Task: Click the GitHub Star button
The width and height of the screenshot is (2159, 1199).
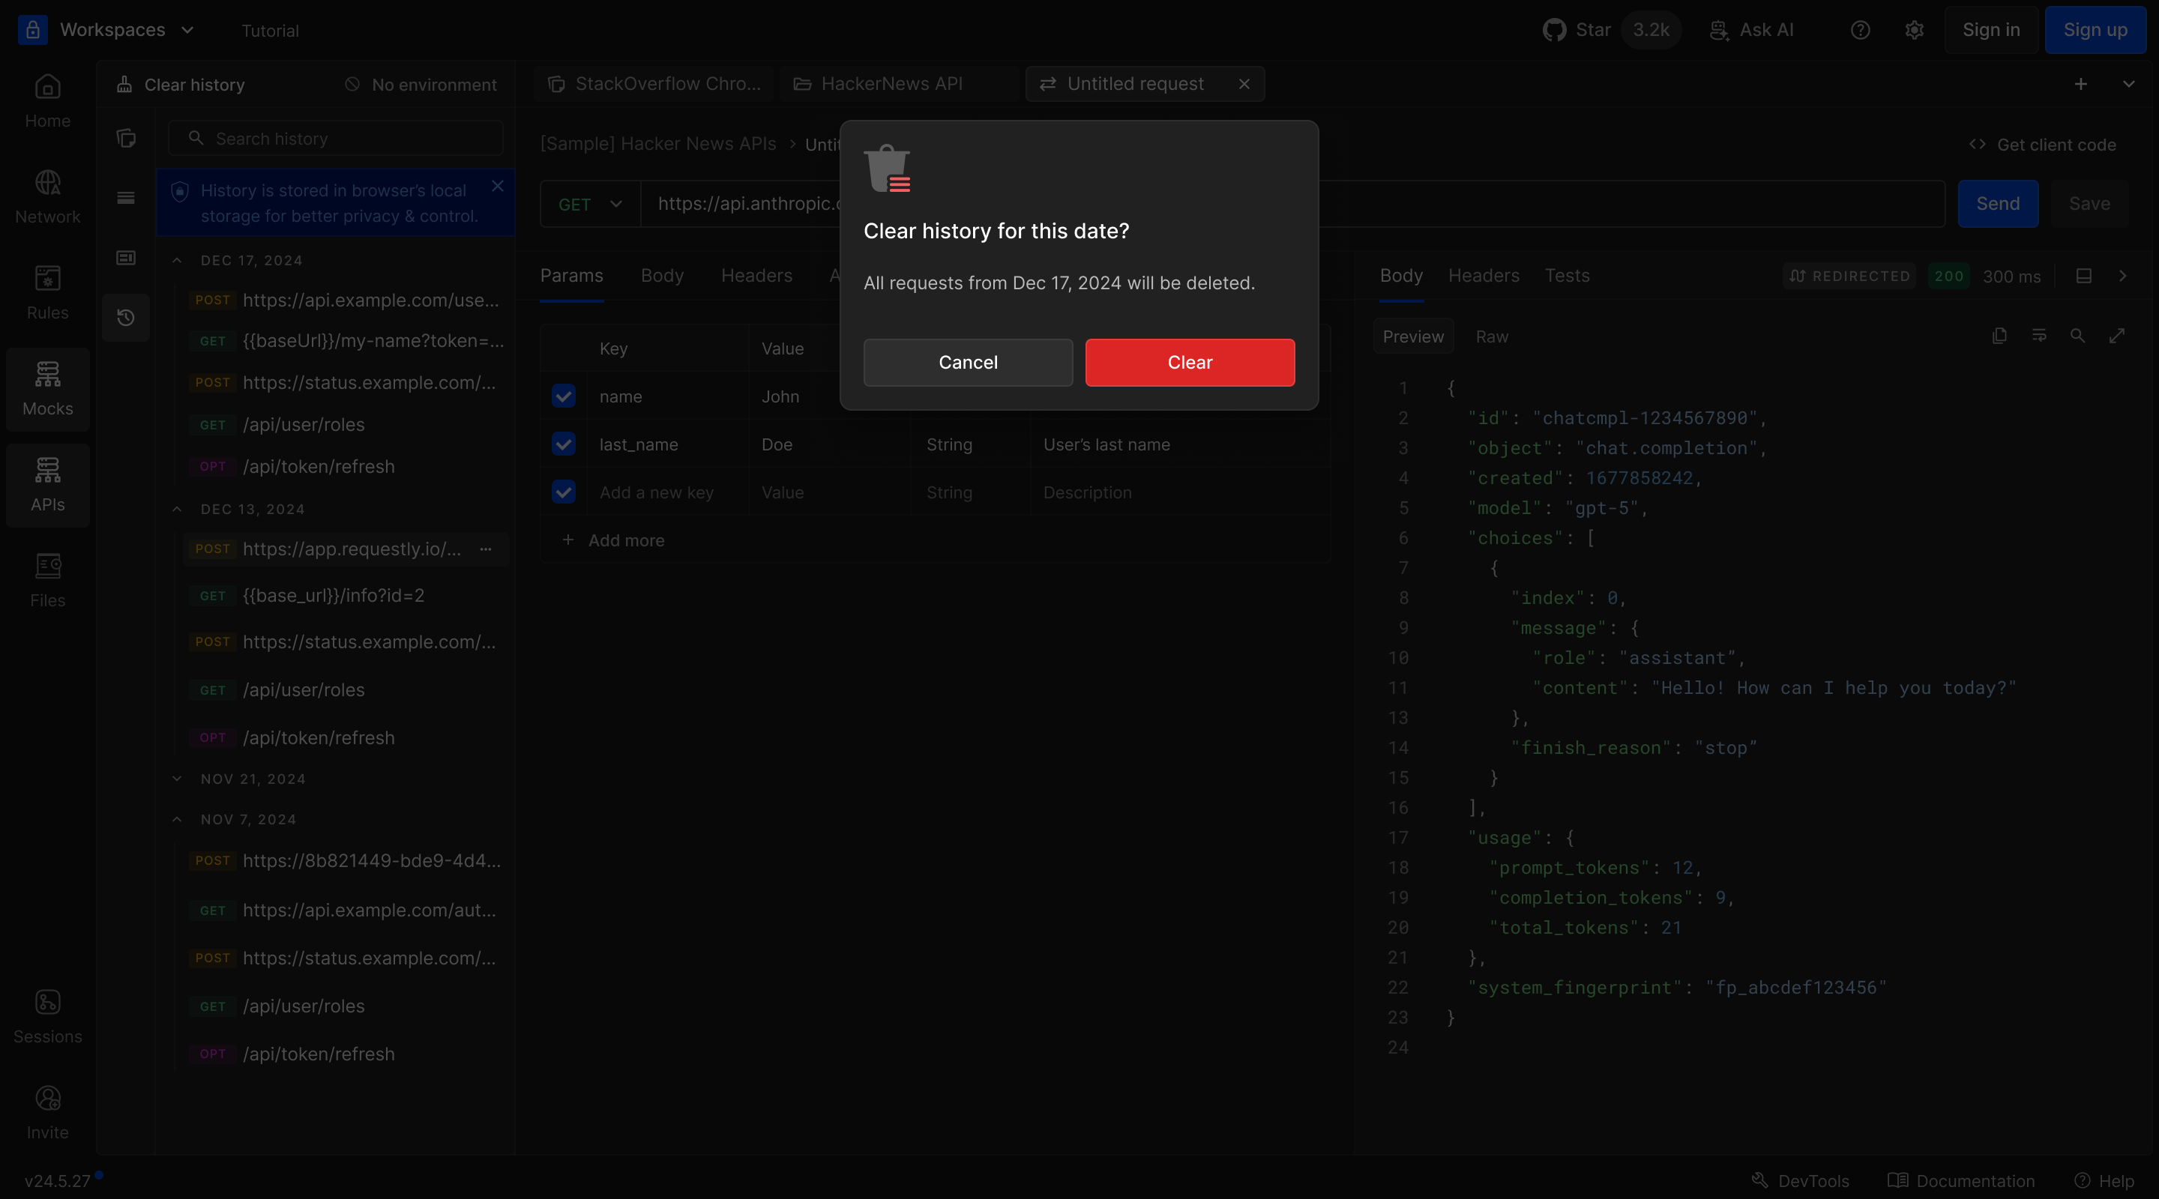Action: [x=1611, y=30]
